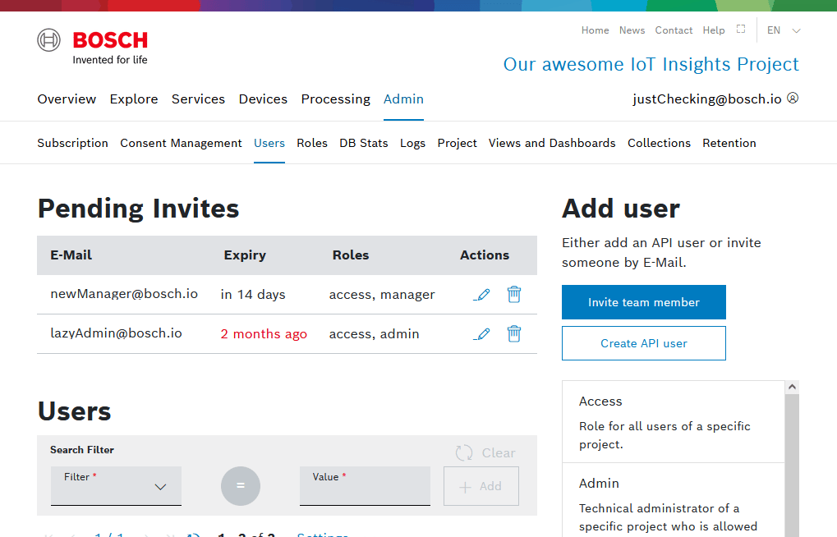Delete the lazyAdmin@bosch.io pending invite
The width and height of the screenshot is (837, 537).
(514, 333)
